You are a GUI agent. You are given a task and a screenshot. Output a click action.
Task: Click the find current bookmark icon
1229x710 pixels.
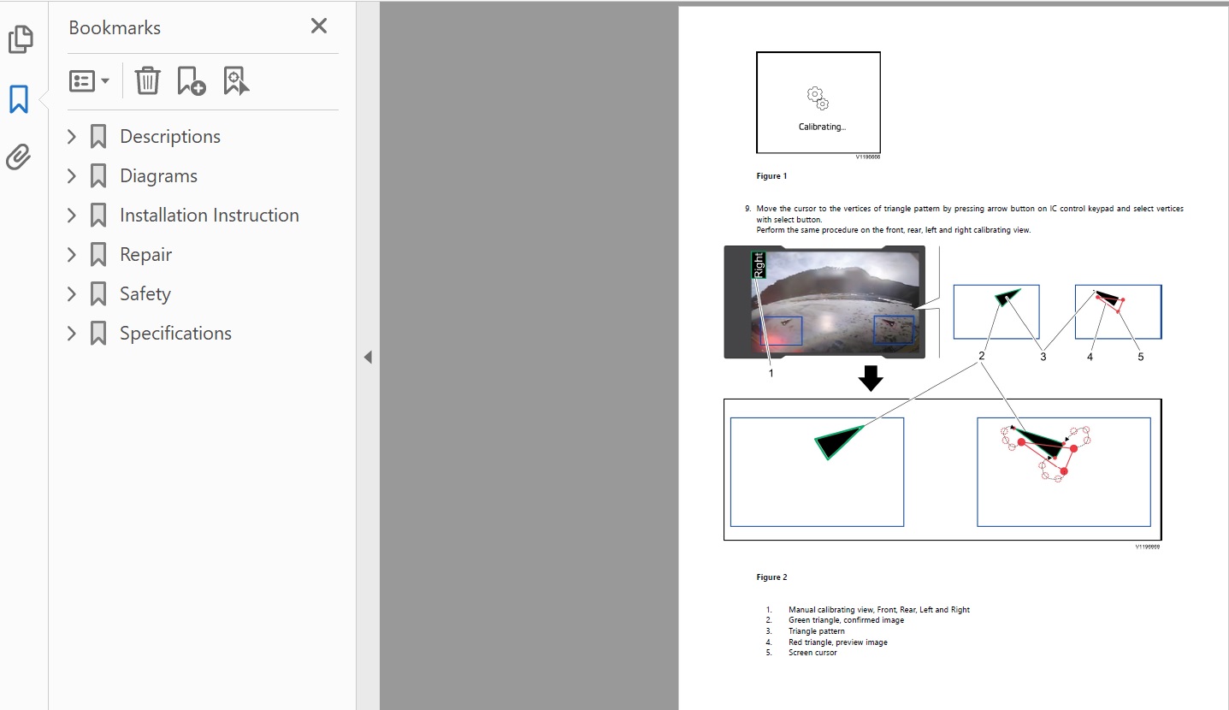click(236, 80)
